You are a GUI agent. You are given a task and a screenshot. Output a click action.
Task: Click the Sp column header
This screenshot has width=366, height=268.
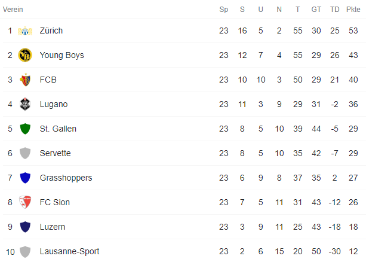(224, 10)
